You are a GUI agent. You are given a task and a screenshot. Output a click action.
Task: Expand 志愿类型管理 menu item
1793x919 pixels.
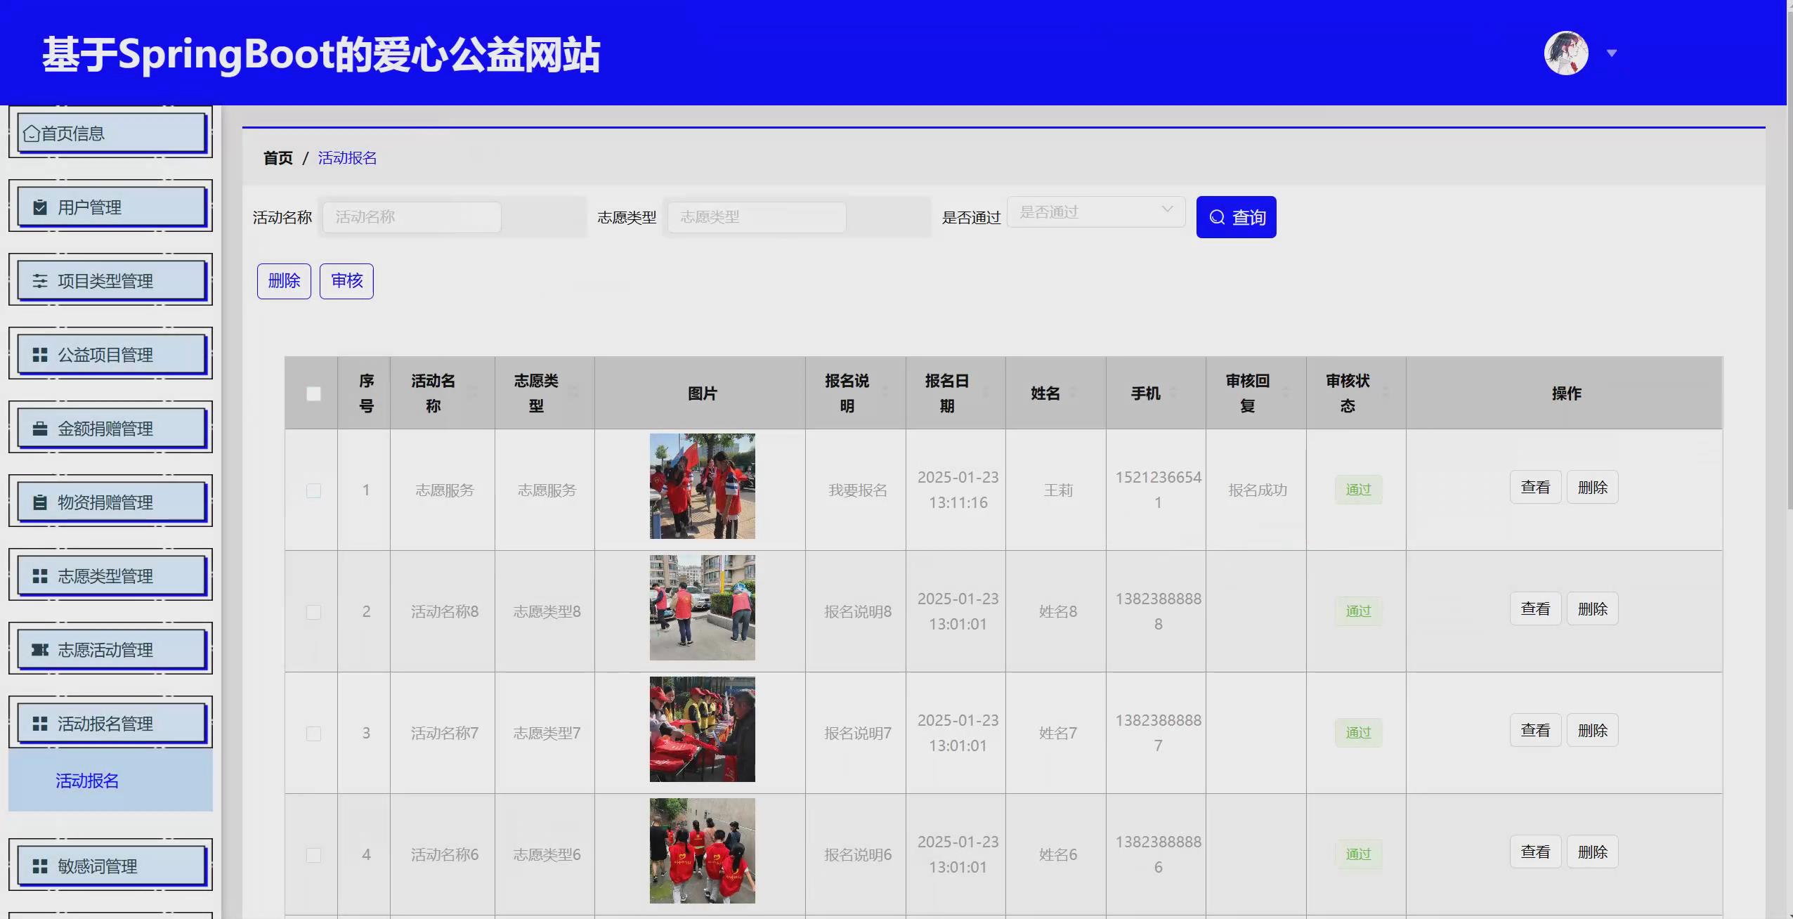pyautogui.click(x=111, y=575)
